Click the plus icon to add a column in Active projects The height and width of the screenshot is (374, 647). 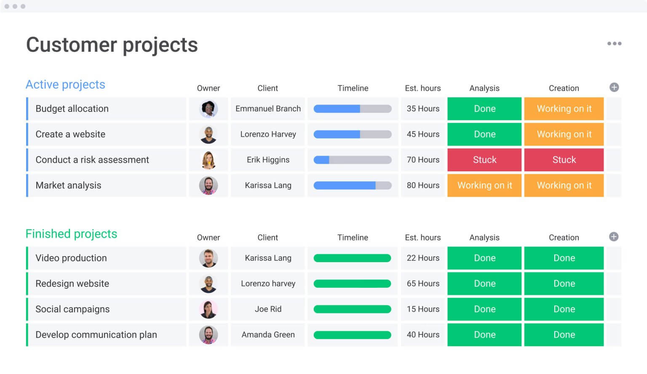coord(614,88)
